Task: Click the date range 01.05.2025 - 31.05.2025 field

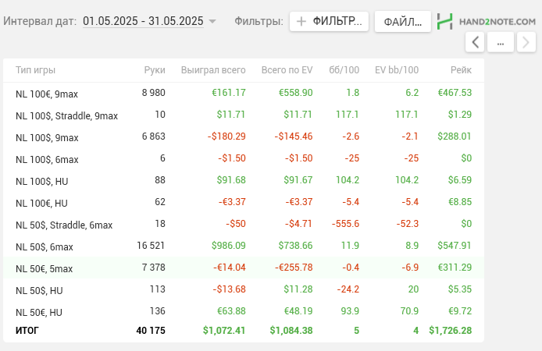Action: 143,21
